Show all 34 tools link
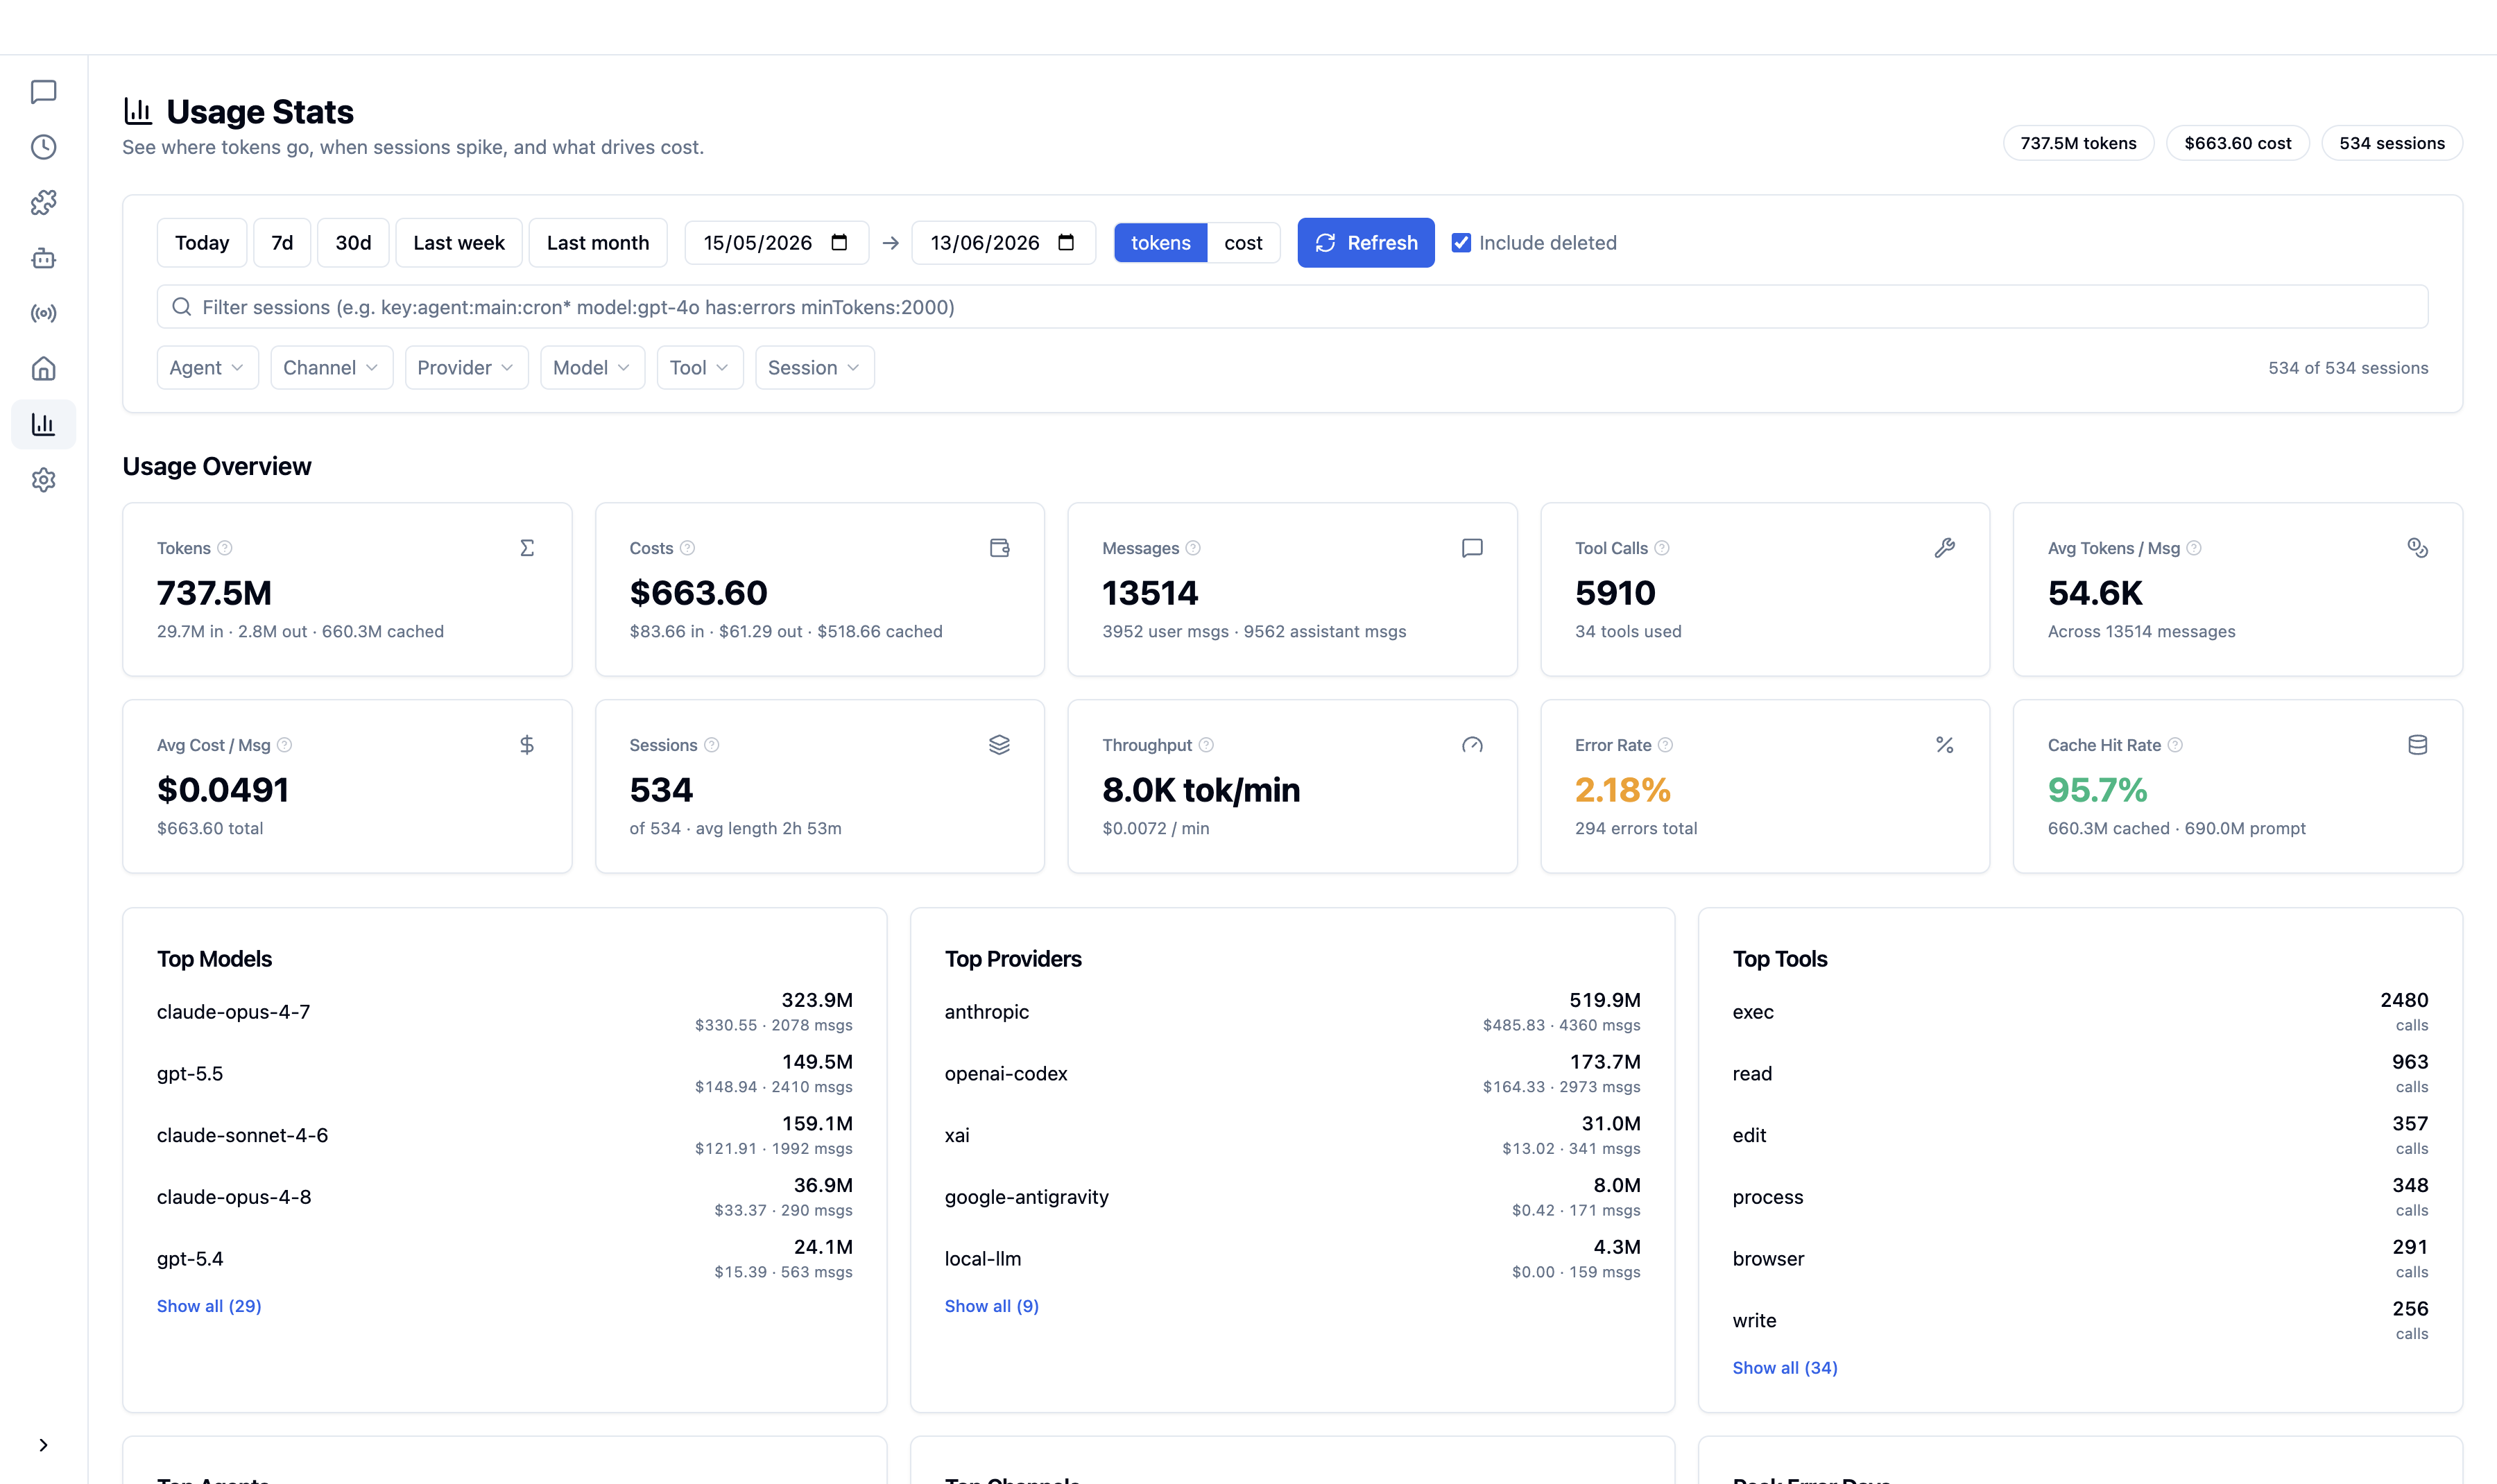This screenshot has width=2497, height=1484. [1785, 1368]
